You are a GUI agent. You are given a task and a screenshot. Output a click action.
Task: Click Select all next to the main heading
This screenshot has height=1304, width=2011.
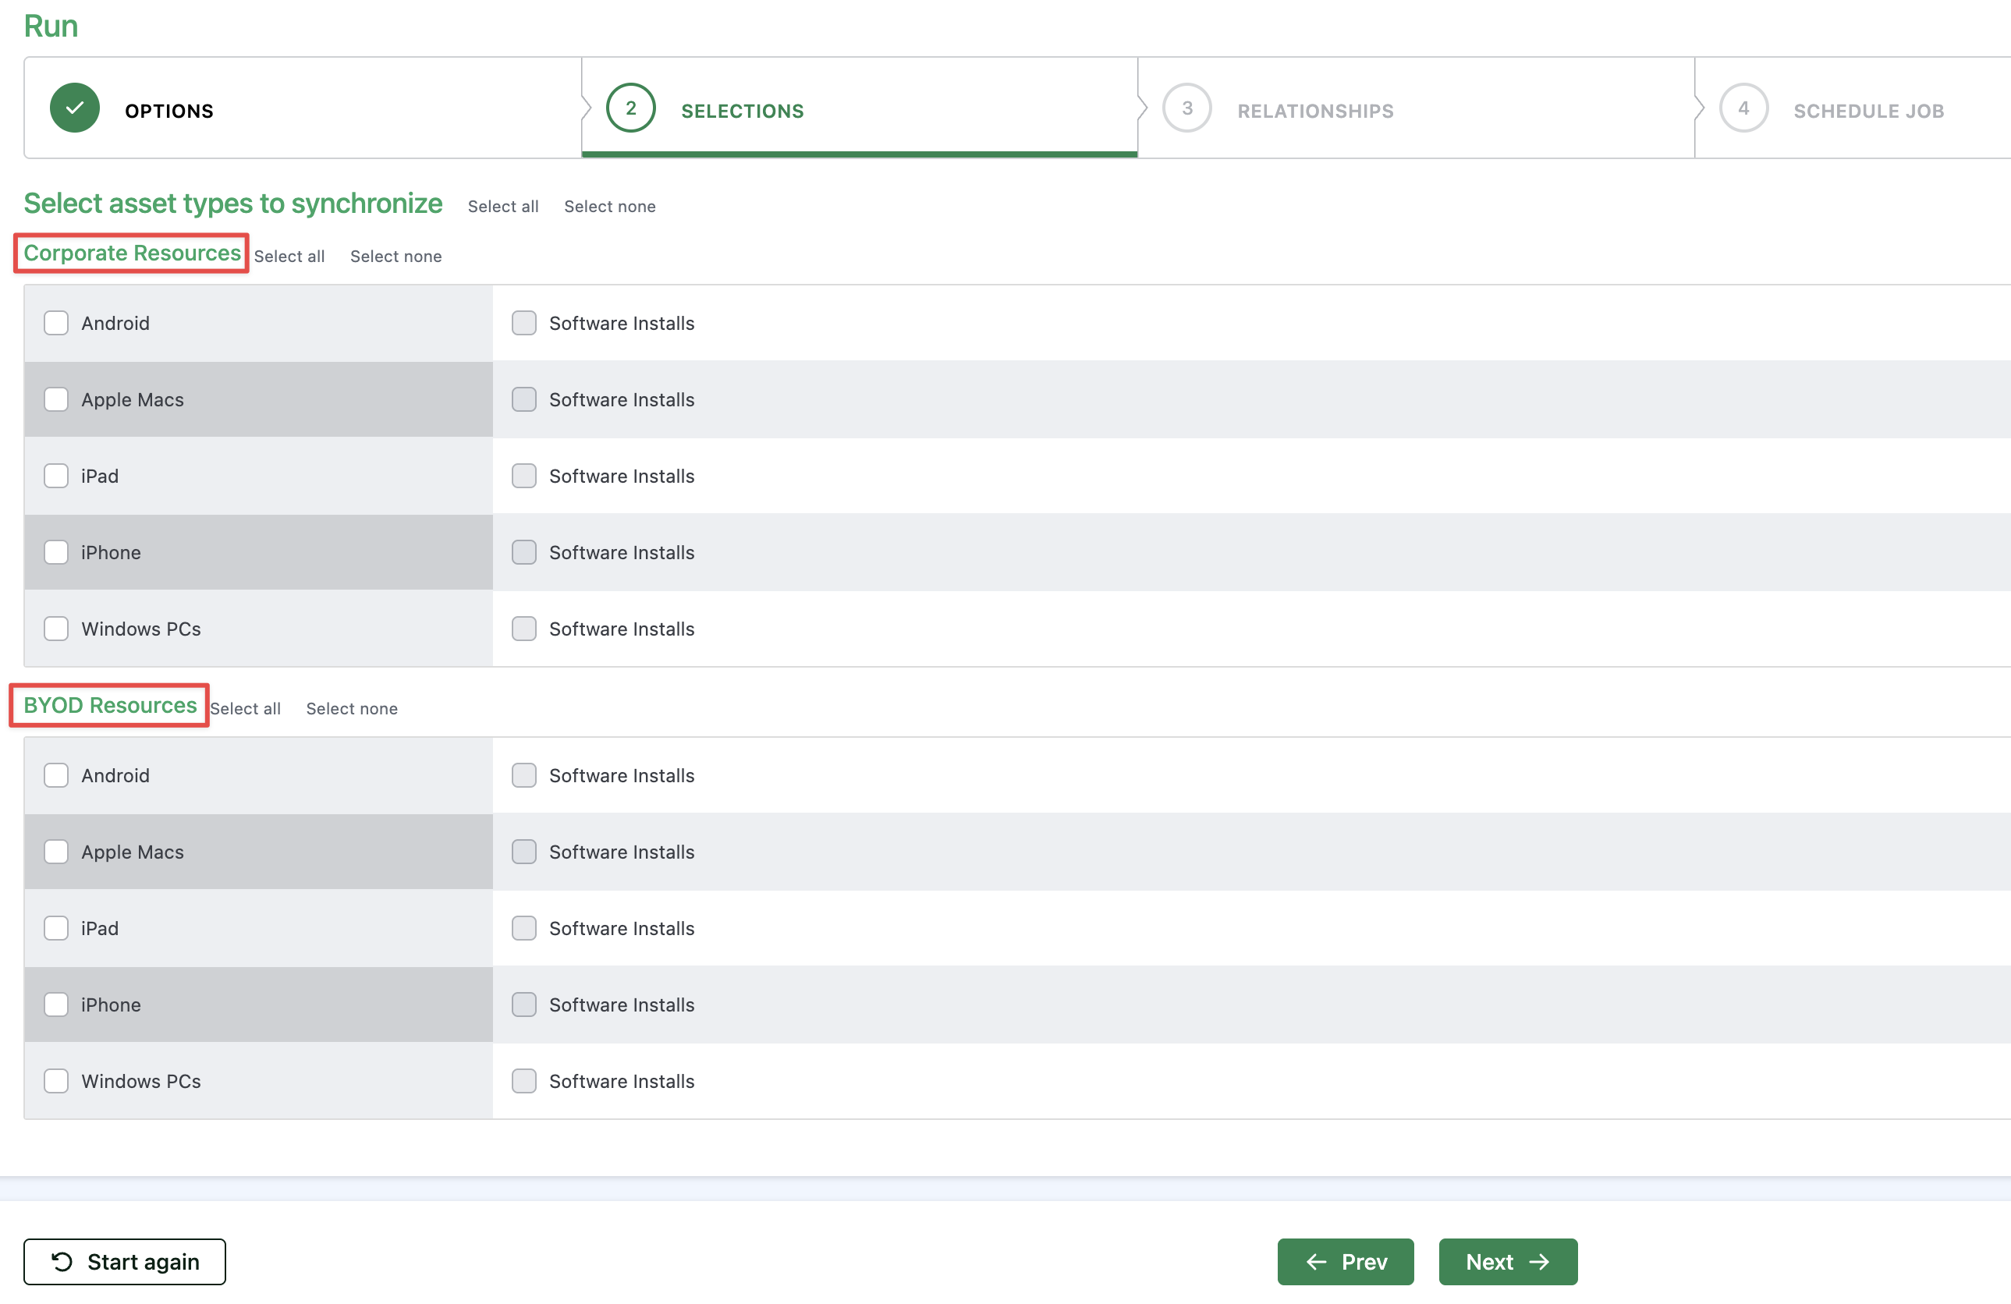point(502,206)
